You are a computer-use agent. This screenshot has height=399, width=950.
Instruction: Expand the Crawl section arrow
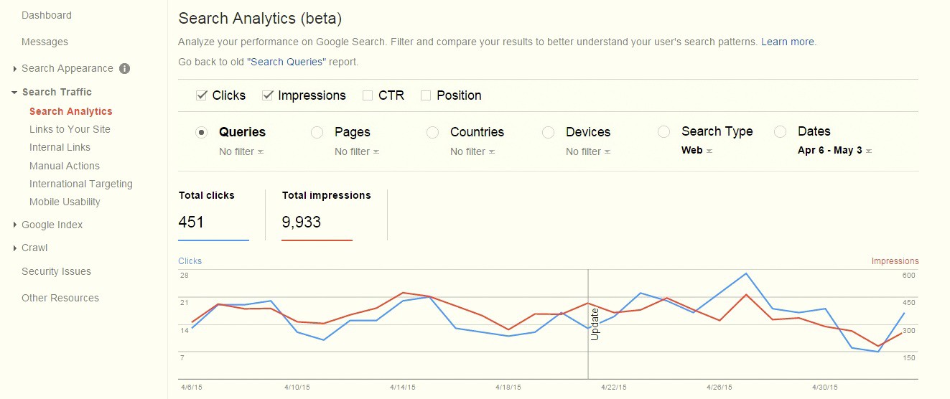pyautogui.click(x=15, y=248)
